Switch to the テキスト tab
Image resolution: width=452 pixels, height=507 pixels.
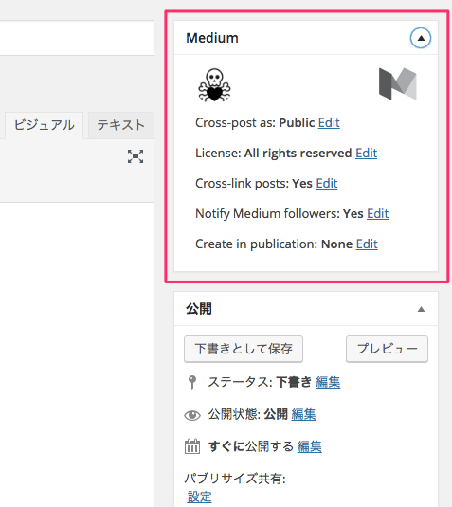coord(121,125)
